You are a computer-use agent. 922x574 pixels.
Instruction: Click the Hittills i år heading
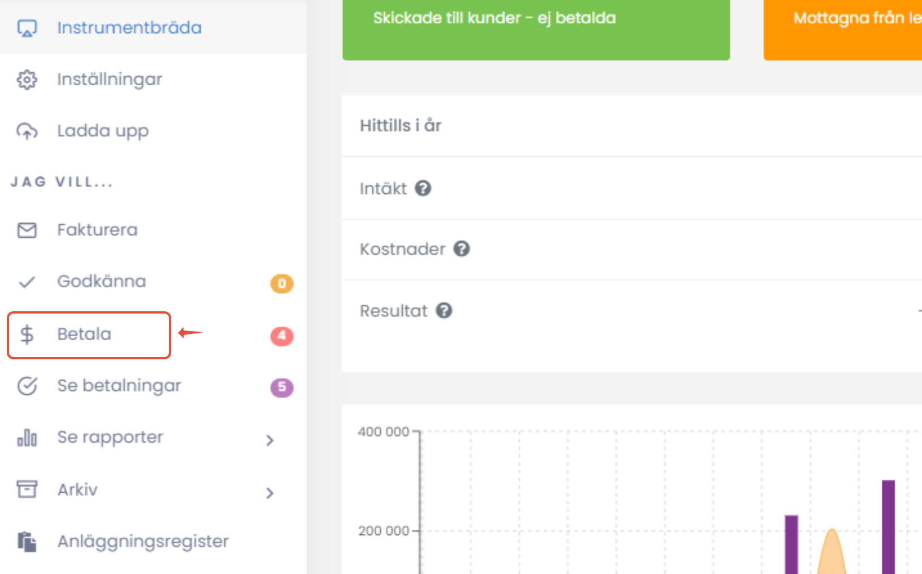click(401, 125)
